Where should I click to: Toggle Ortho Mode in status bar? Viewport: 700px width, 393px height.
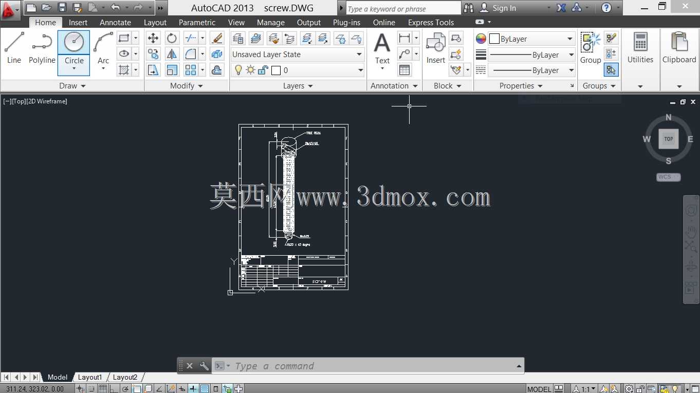point(114,389)
